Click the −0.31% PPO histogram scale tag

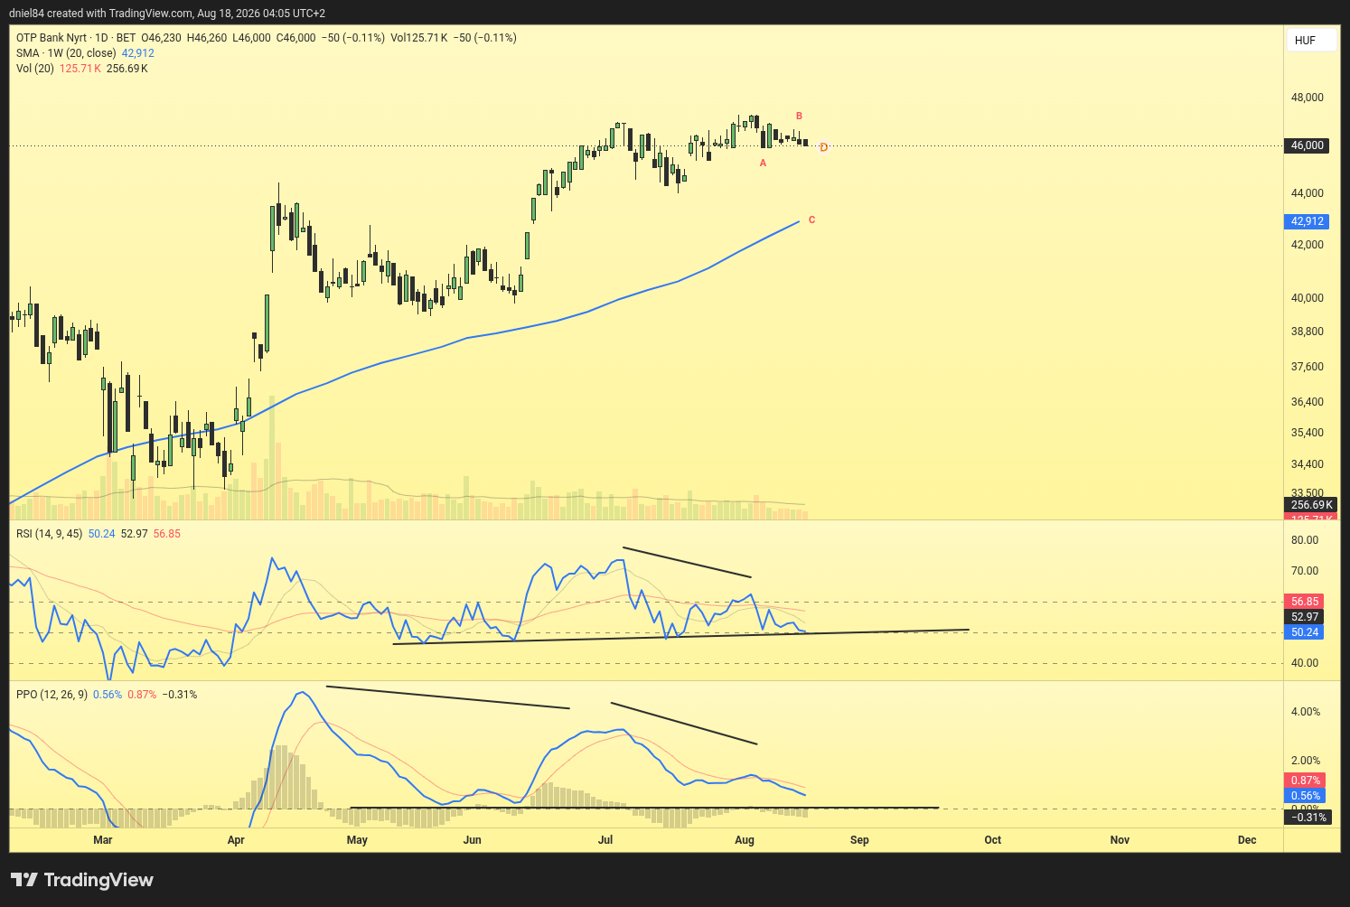click(1308, 818)
